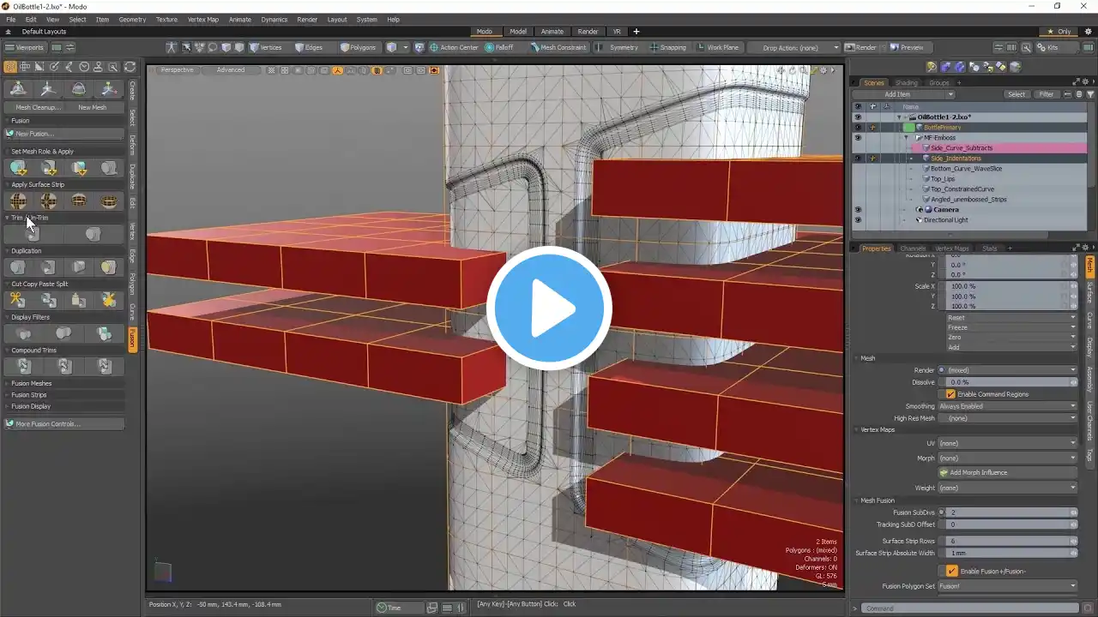Click the first Display Filters icon

[24, 333]
